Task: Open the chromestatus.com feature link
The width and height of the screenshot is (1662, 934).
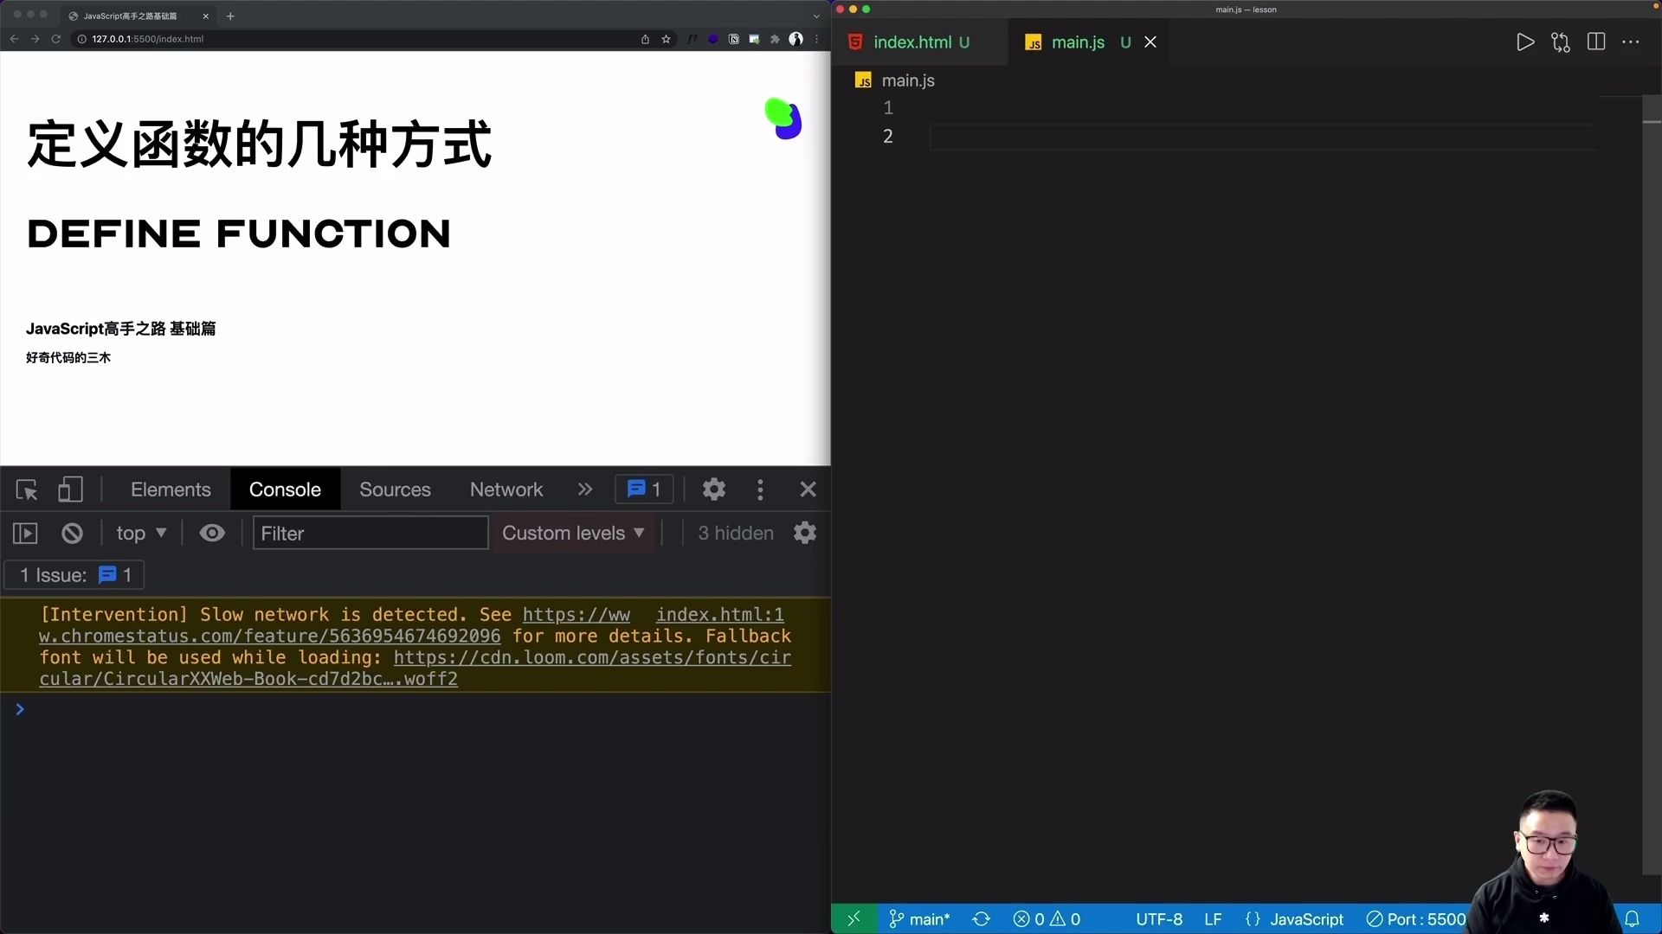Action: tap(268, 637)
